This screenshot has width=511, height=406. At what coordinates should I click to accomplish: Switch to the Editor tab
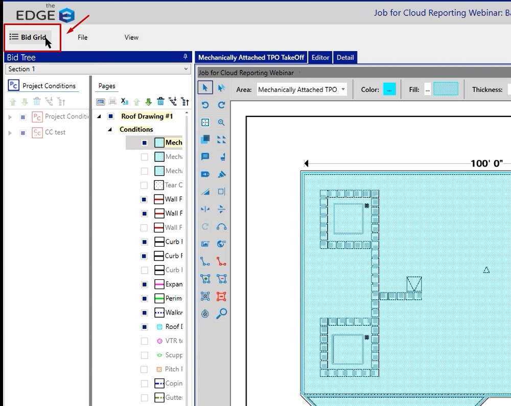pos(320,57)
